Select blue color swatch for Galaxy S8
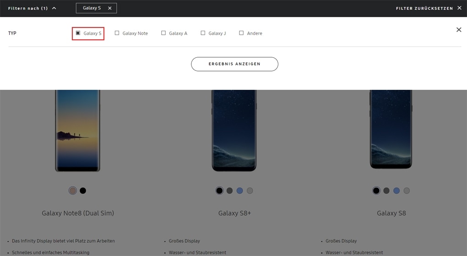 coord(396,191)
